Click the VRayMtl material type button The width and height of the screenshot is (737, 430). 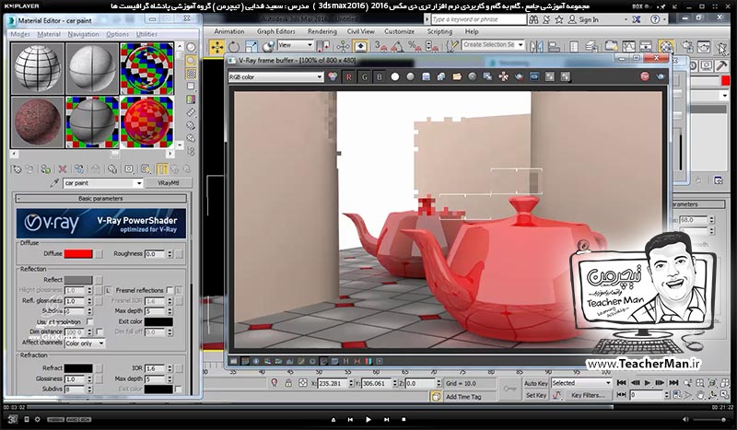168,183
